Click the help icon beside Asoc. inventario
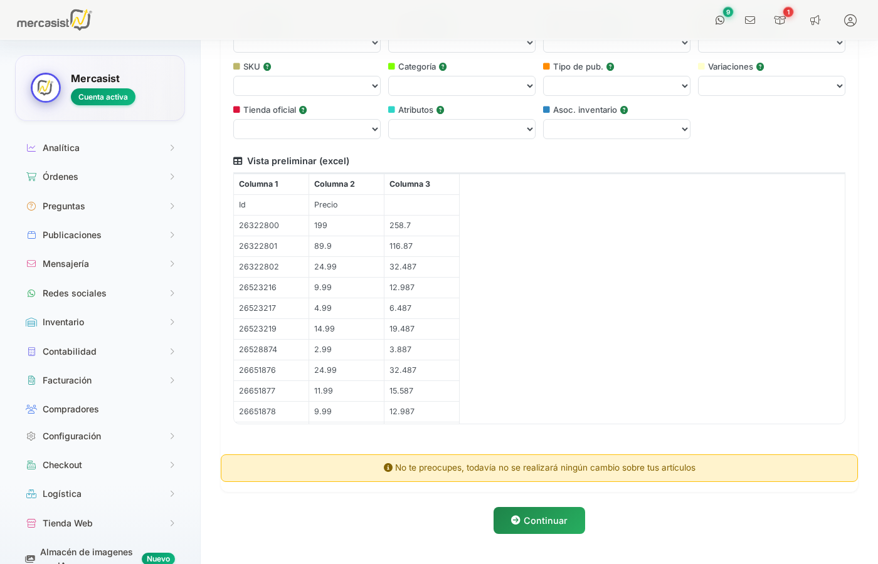Viewport: 878px width, 564px height. click(623, 110)
